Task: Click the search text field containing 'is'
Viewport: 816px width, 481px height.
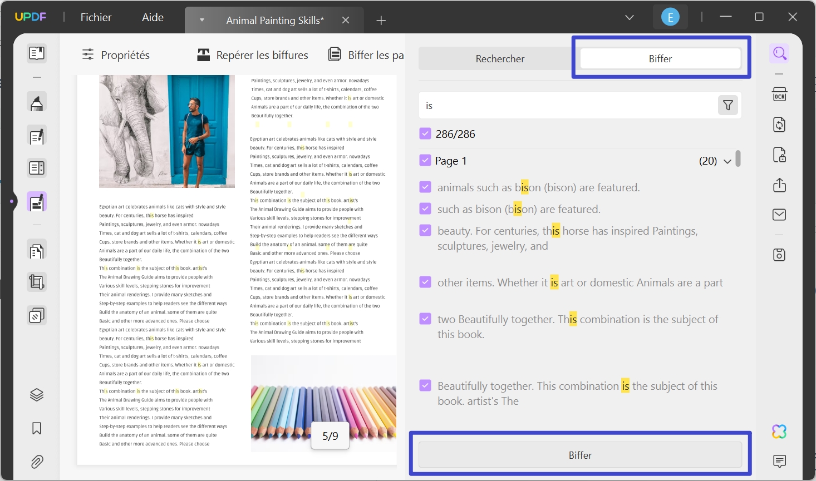Action: coord(568,106)
